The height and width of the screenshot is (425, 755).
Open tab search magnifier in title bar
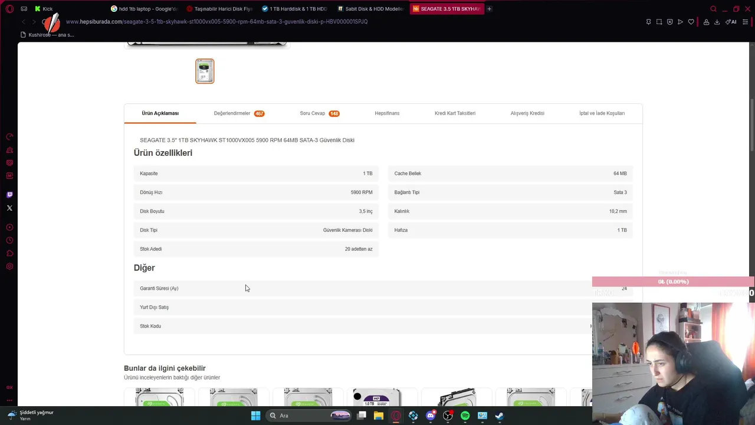click(x=713, y=9)
